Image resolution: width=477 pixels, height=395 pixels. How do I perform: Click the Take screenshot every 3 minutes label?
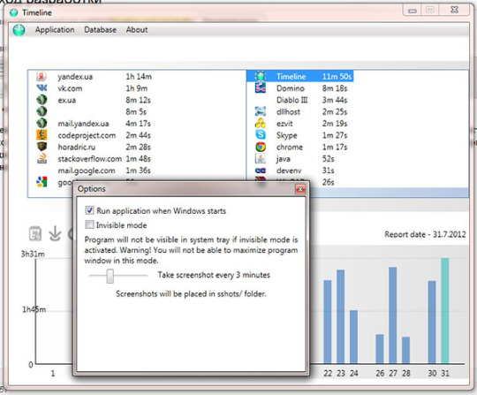[x=214, y=275]
